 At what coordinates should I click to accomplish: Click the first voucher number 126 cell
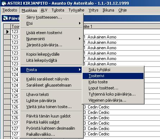(15, 107)
